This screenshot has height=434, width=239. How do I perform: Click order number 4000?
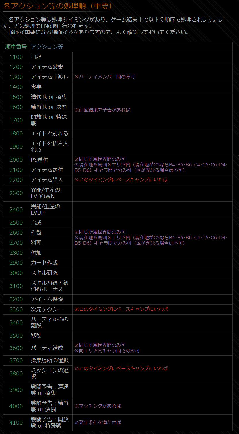pos(16,406)
